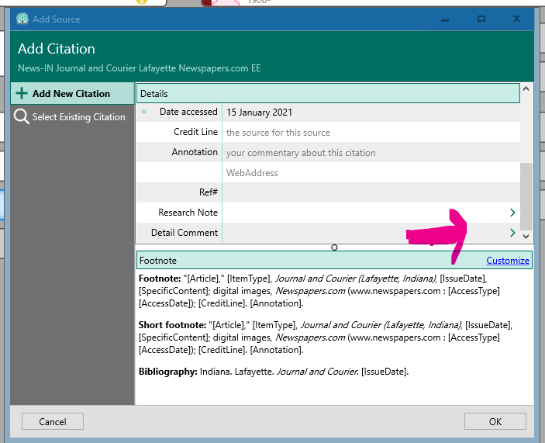The height and width of the screenshot is (443, 545).
Task: Click the magnifier icon for Select Existing Citation
Action: click(22, 117)
